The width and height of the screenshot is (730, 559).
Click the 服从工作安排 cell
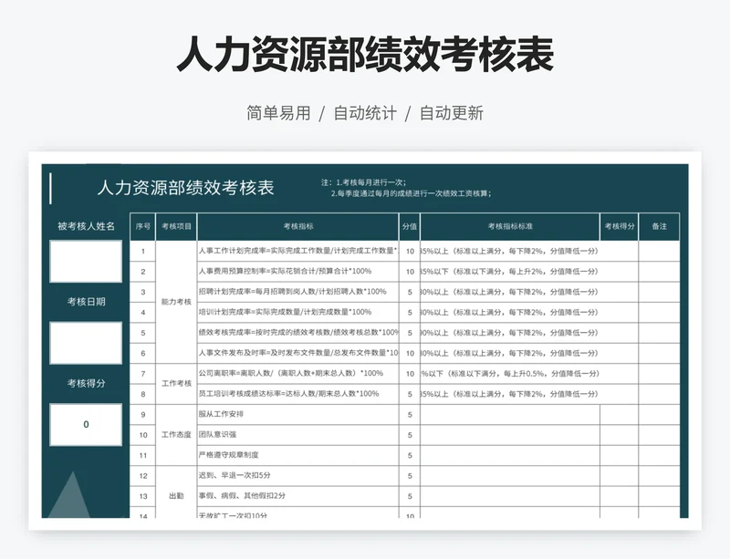pyautogui.click(x=298, y=414)
